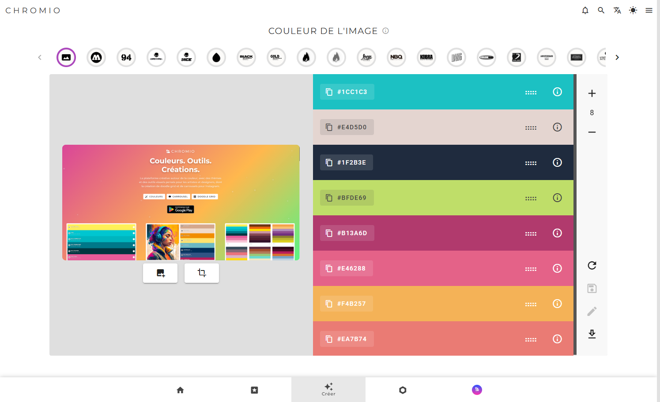Open the favorites star tab
660x402 pixels.
click(254, 390)
